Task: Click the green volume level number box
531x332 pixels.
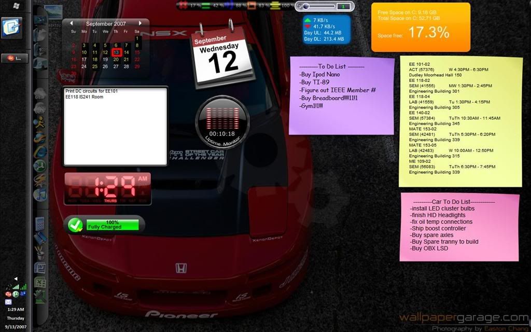Action: click(x=344, y=6)
